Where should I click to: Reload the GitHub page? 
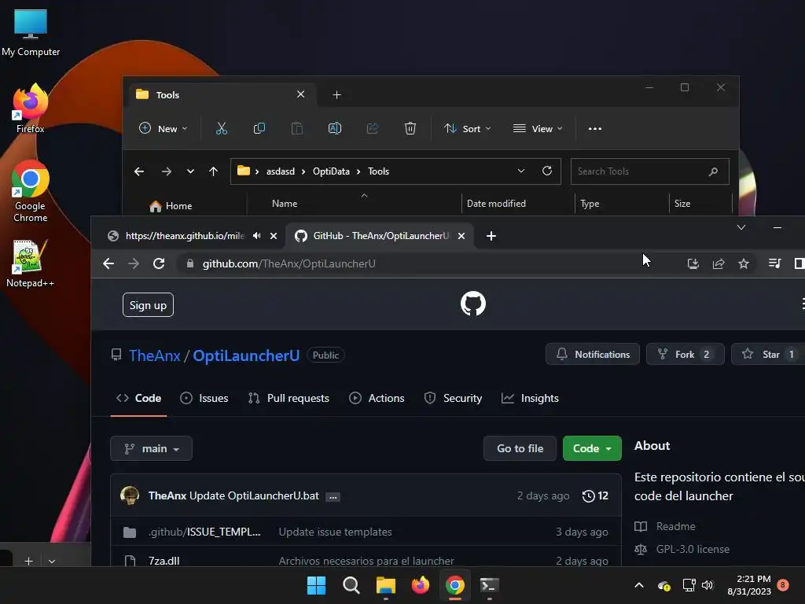click(x=159, y=263)
